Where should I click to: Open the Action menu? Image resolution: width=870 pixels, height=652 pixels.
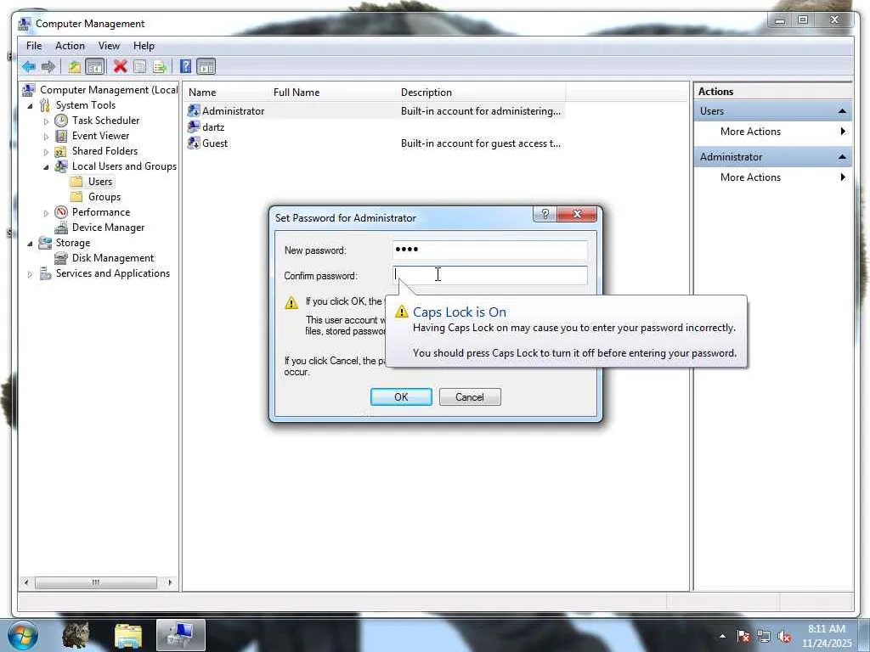point(70,46)
